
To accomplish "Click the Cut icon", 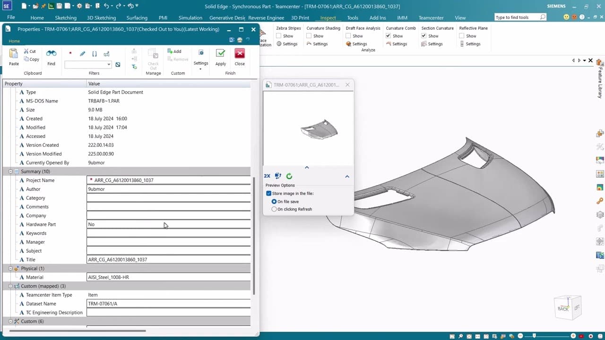I will pyautogui.click(x=27, y=51).
